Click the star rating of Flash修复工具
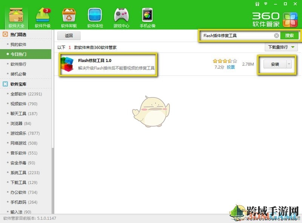This screenshot has width=302, height=223. [225, 61]
